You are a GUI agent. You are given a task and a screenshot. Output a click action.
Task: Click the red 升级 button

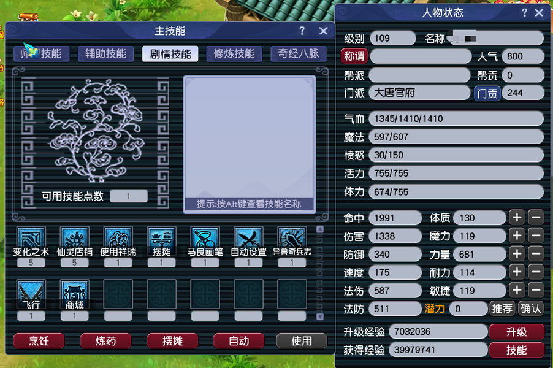(x=517, y=332)
